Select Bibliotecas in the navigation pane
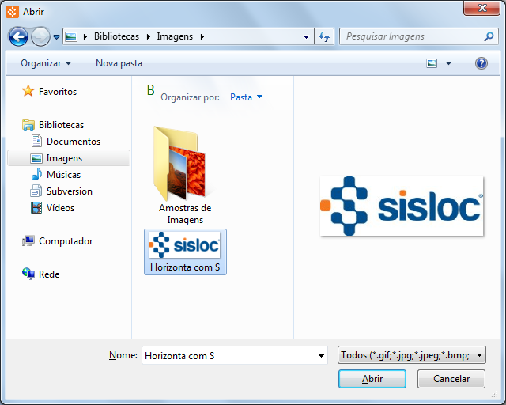Viewport: 506px width, 405px height. (x=62, y=125)
